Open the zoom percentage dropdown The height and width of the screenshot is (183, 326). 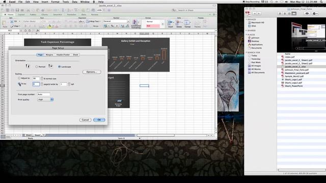100,10
